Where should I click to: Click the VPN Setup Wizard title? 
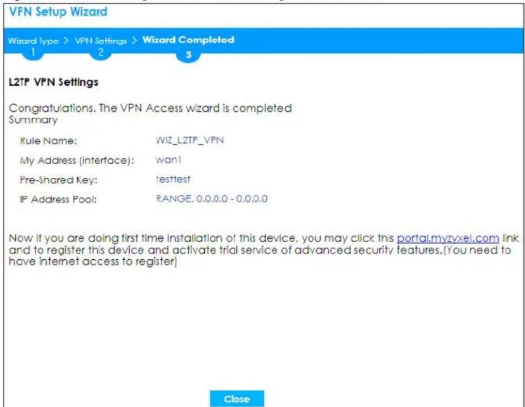(x=58, y=12)
